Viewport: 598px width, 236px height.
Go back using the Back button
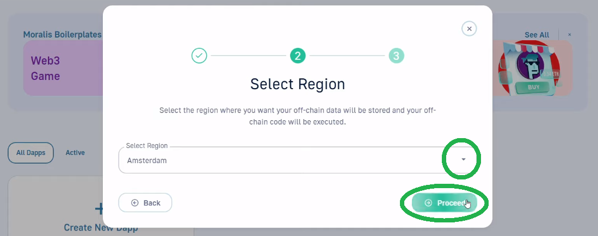tap(145, 203)
